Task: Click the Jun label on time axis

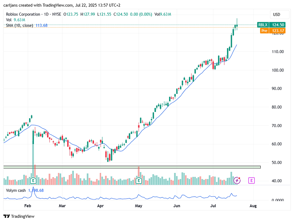Action: coord(177,206)
